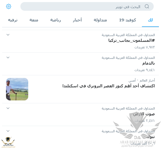This screenshot has height=148, width=161.
Task: Open the بالدمام trending topic
Action: click(x=148, y=63)
